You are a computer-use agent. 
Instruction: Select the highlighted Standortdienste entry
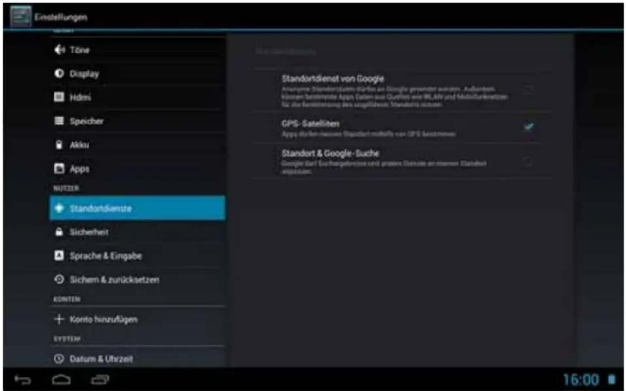[137, 208]
